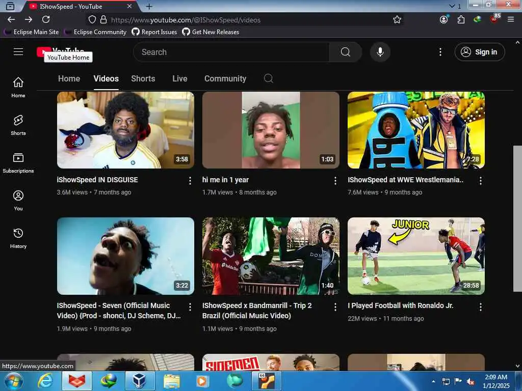Open action menu for Trip 2 Brazil video
Image resolution: width=522 pixels, height=391 pixels.
click(335, 307)
